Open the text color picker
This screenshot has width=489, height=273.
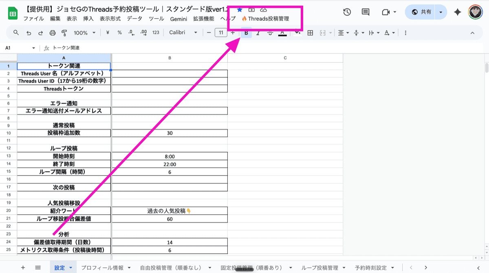pyautogui.click(x=282, y=33)
